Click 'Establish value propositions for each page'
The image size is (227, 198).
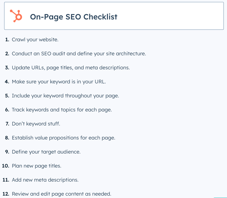tap(64, 138)
